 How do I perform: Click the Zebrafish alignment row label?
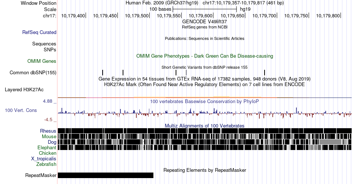point(46,164)
